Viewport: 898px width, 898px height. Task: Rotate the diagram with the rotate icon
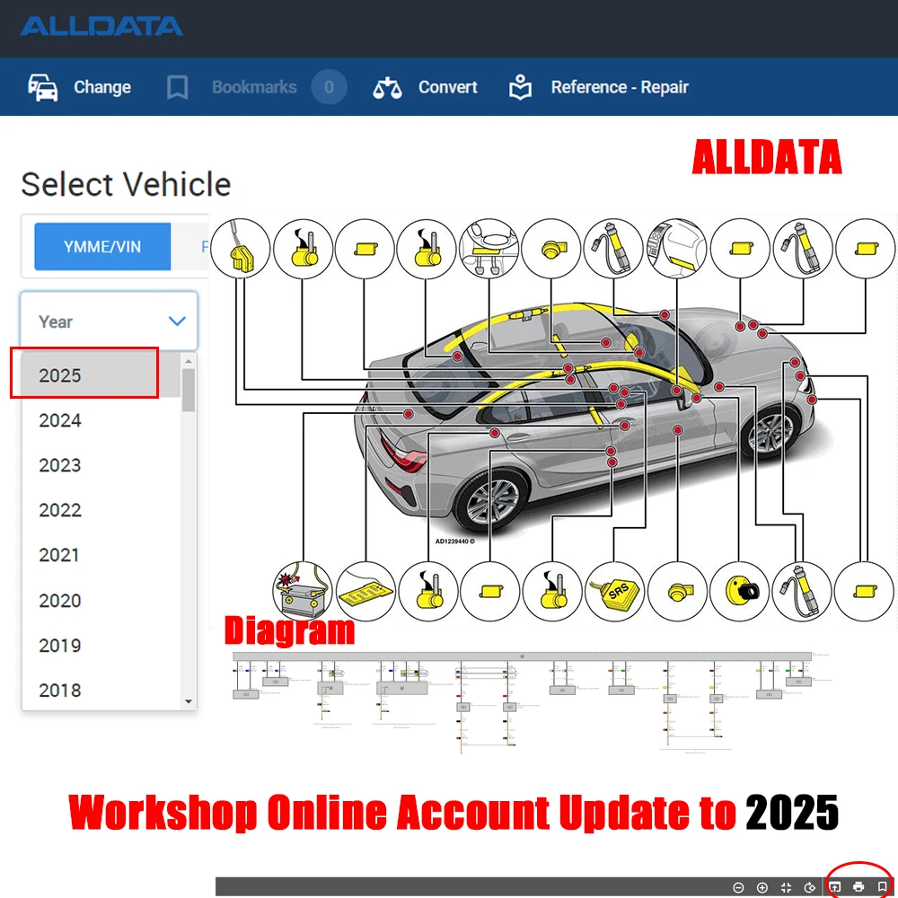809,887
